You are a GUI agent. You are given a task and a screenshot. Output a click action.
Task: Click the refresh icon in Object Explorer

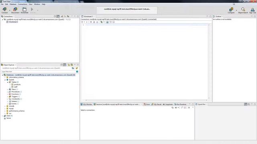click(73, 68)
